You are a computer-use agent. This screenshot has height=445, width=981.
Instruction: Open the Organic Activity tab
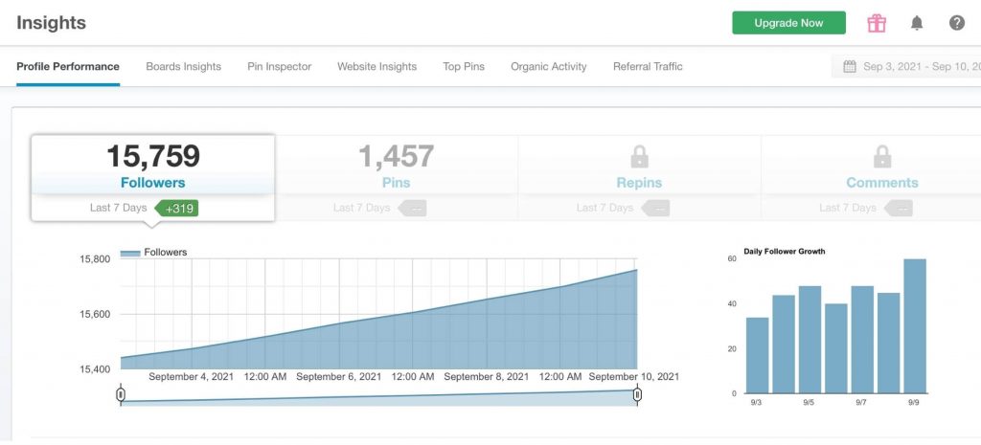tap(549, 66)
